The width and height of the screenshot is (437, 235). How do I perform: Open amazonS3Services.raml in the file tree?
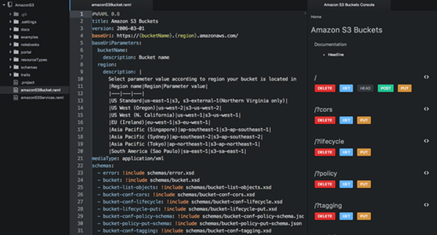pos(42,97)
